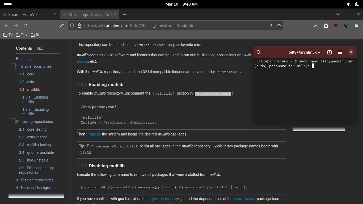Open the Tv bookmarks folder
The width and height of the screenshot is (363, 204).
click(x=8, y=35)
